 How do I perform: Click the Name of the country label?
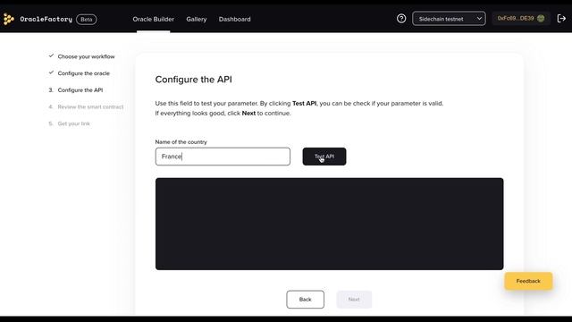click(x=181, y=142)
